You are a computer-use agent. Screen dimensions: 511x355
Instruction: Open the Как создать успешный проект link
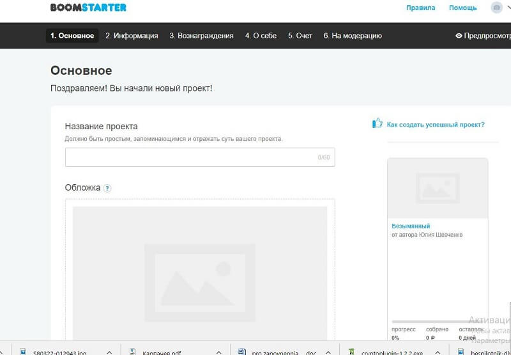[x=436, y=125]
